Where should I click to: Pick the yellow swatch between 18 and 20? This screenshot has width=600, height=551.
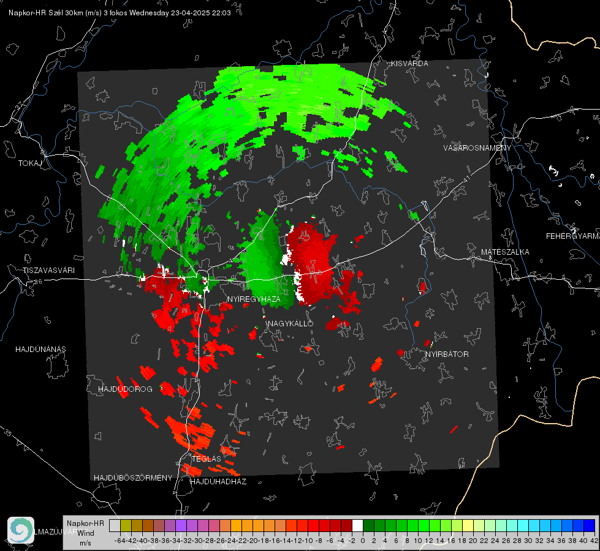(468, 526)
